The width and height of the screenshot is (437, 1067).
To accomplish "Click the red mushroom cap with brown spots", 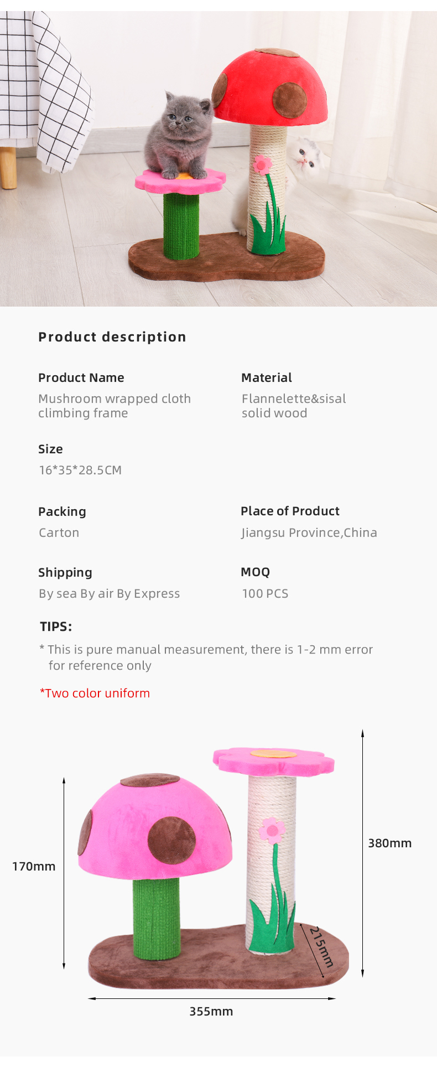I will 270,86.
